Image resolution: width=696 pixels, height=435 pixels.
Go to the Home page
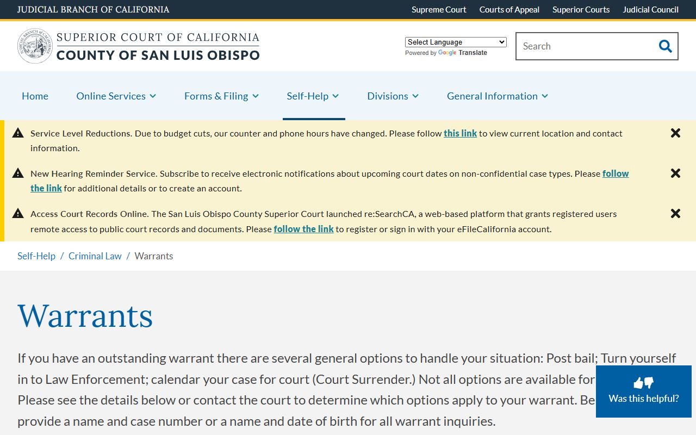(x=35, y=96)
